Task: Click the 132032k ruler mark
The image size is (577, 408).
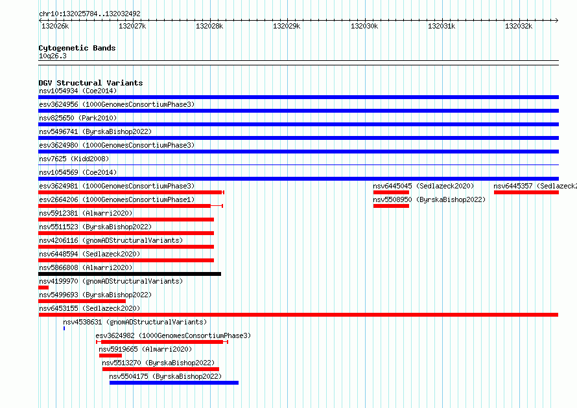Action: coord(519,26)
